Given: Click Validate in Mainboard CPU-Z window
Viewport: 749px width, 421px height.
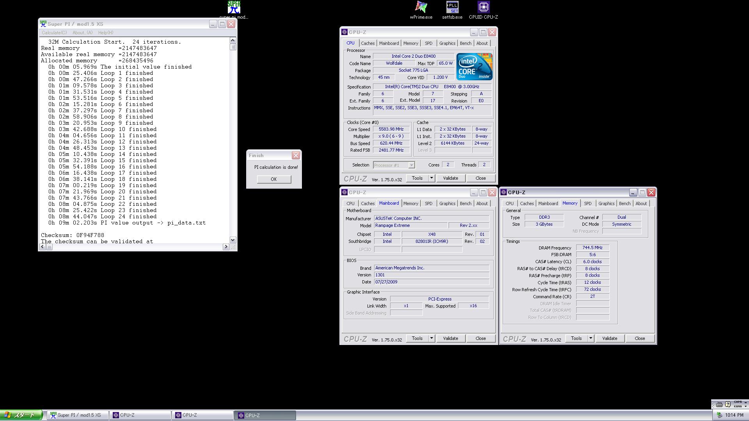Looking at the screenshot, I should (x=451, y=338).
